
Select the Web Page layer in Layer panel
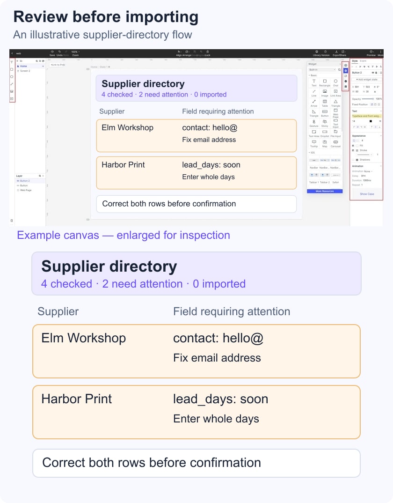[x=30, y=190]
